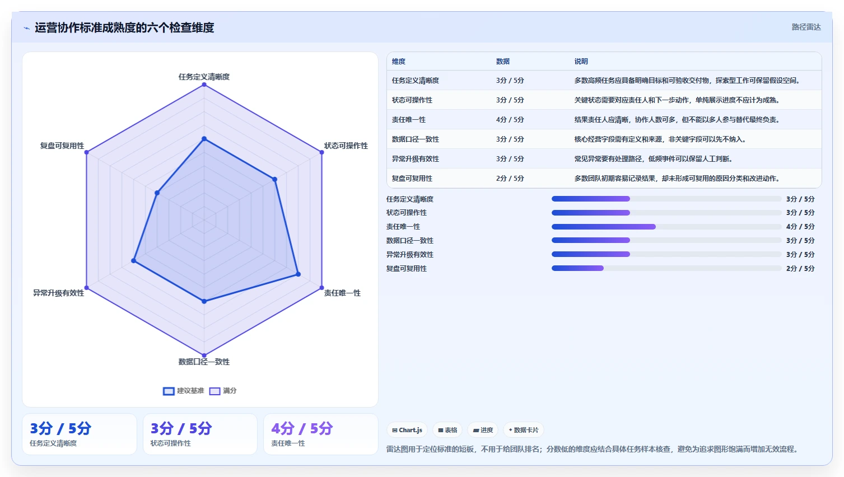This screenshot has width=844, height=477.
Task: Open the 状态可操作性 score card
Action: point(200,434)
